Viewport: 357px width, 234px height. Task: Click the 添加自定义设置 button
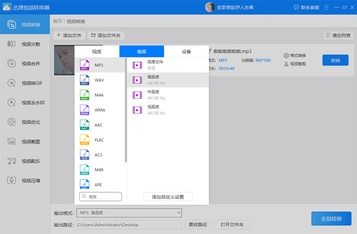pos(168,197)
